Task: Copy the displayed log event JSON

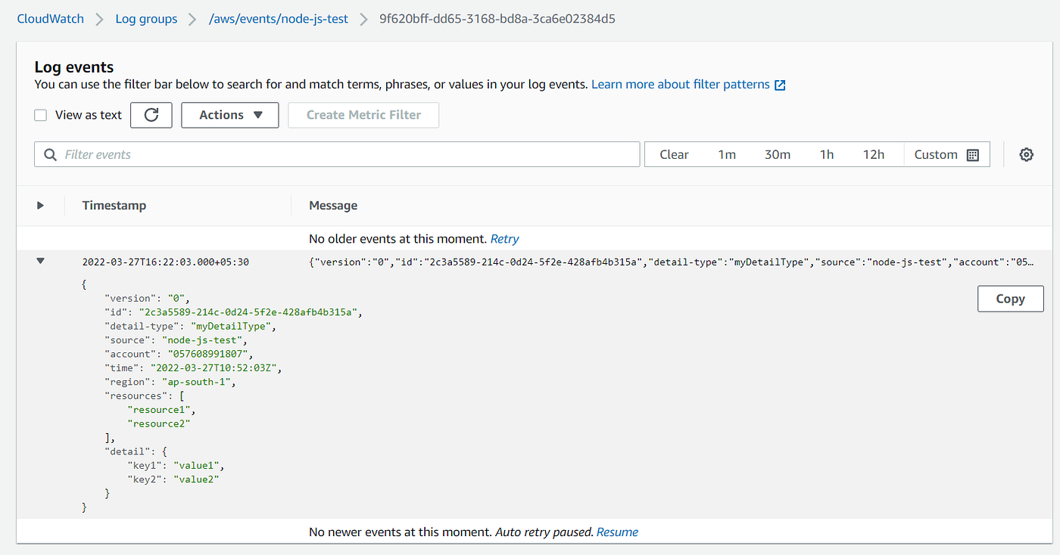Action: 1010,299
